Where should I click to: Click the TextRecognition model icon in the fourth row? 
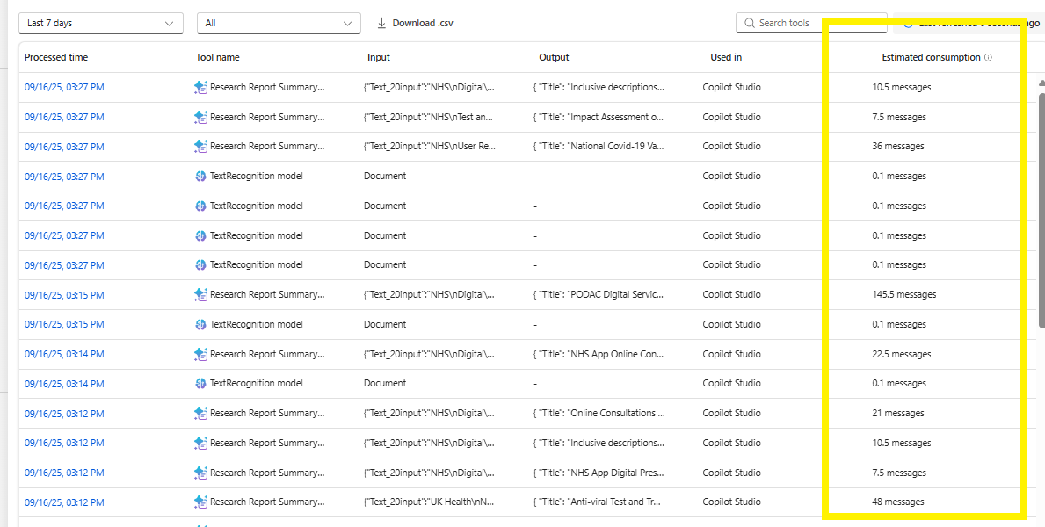point(200,176)
